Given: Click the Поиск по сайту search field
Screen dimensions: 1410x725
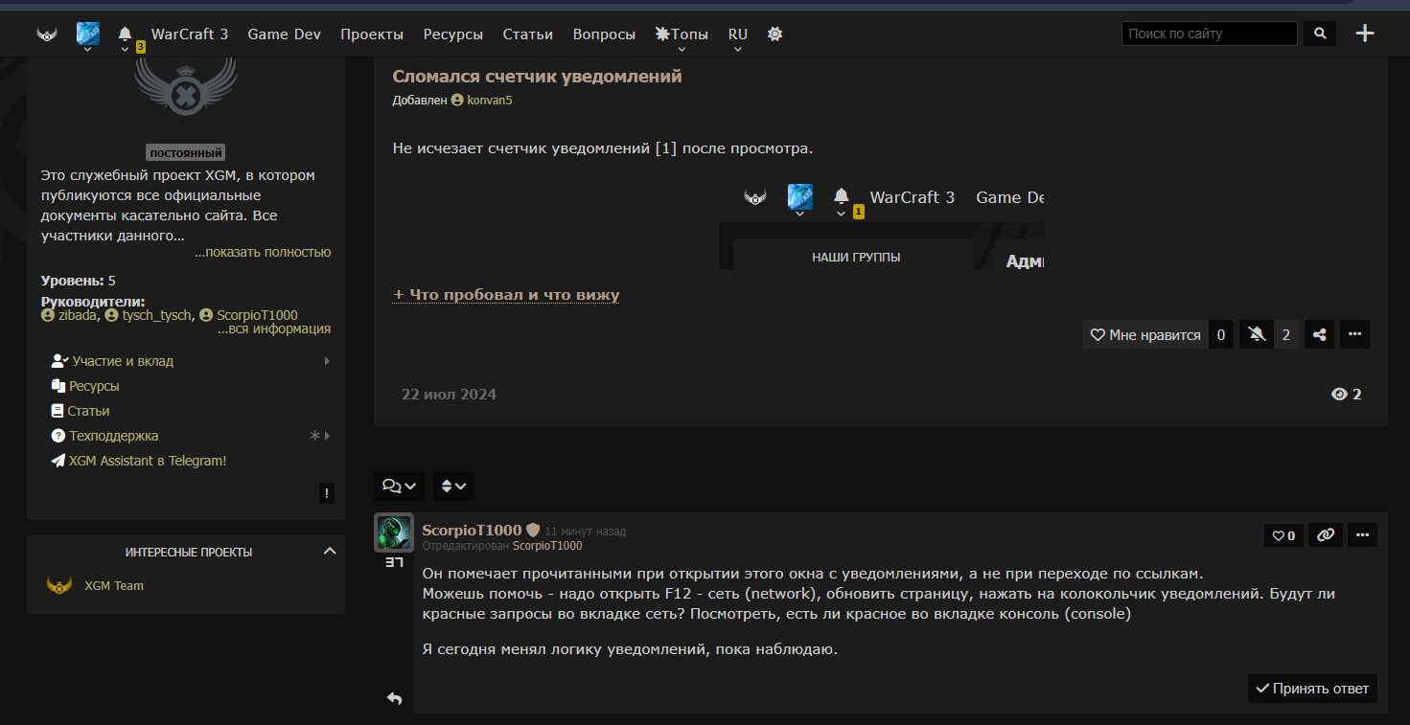Looking at the screenshot, I should tap(1208, 34).
